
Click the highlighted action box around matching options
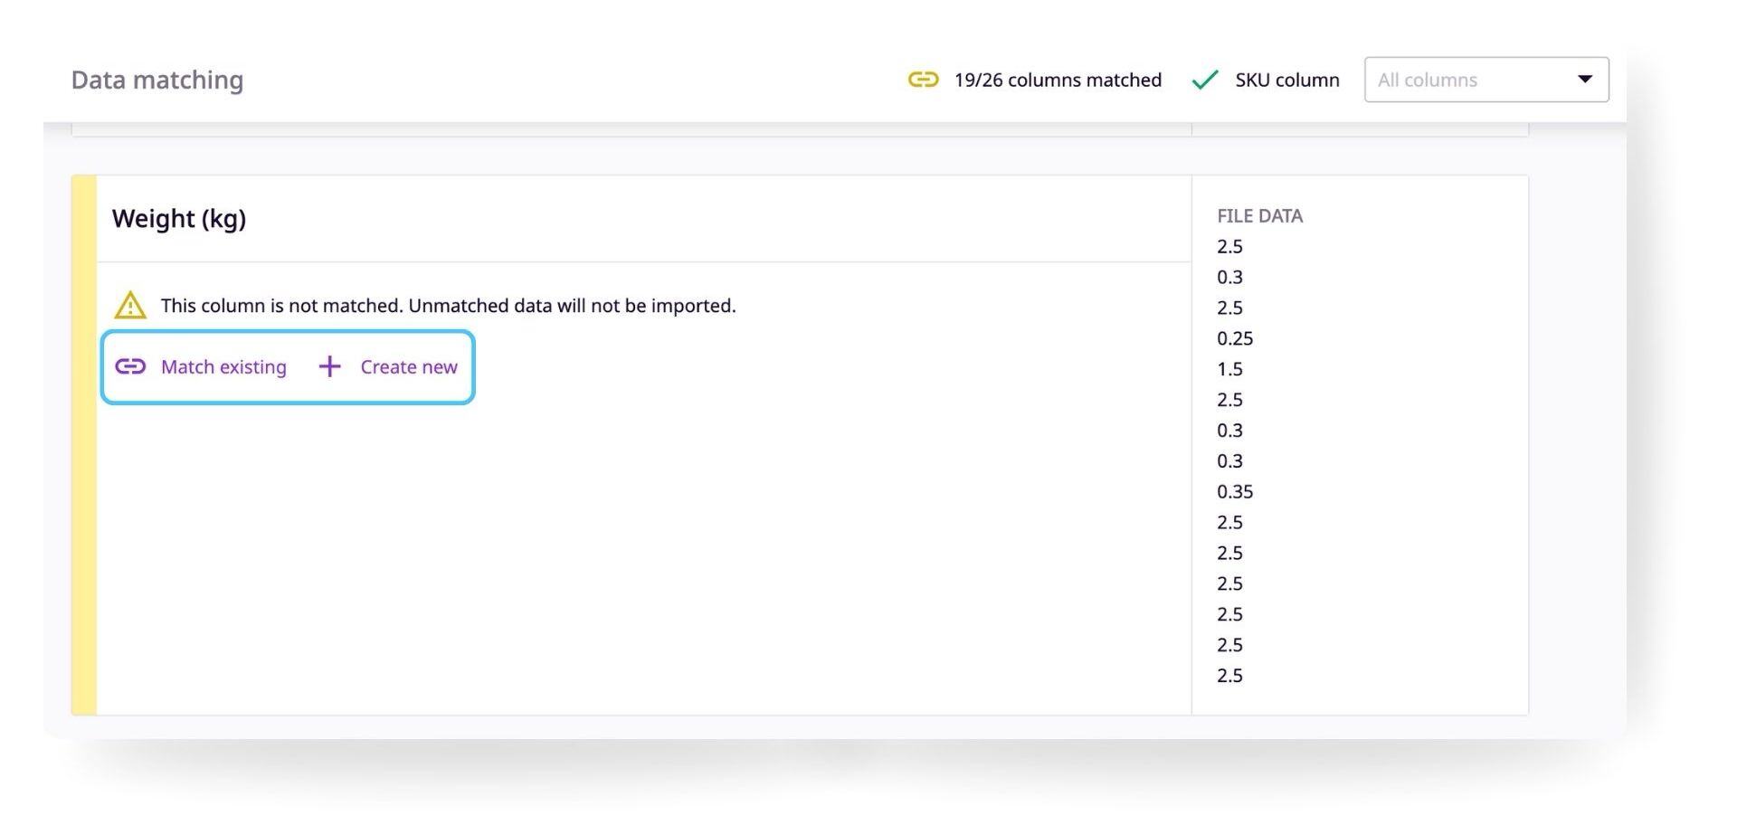(287, 366)
